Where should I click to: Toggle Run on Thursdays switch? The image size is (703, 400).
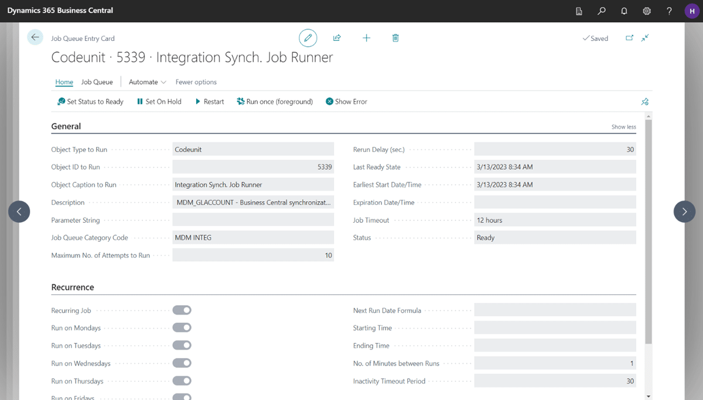[182, 381]
